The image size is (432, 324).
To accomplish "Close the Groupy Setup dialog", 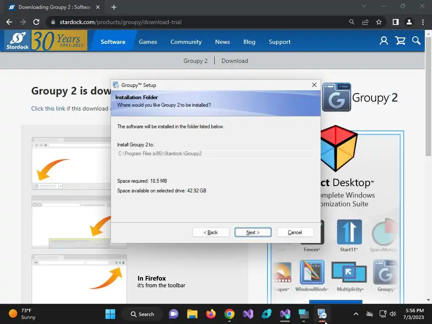I will [314, 85].
